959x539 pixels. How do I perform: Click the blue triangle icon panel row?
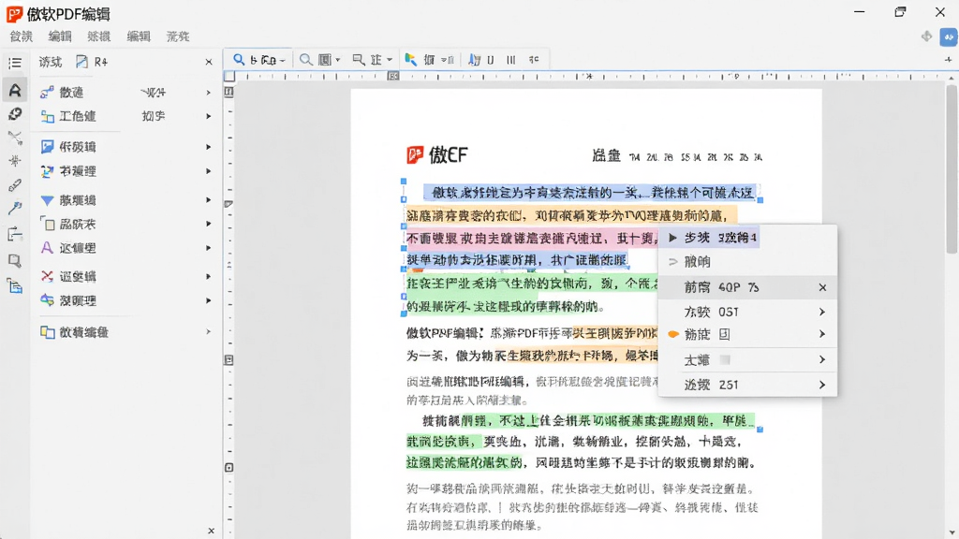pos(47,200)
